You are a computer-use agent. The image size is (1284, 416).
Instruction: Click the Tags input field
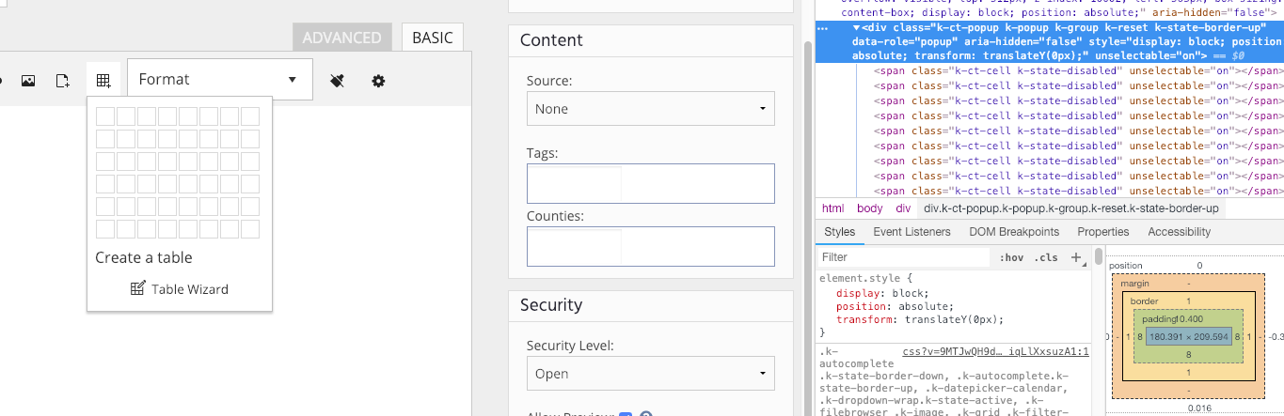650,183
